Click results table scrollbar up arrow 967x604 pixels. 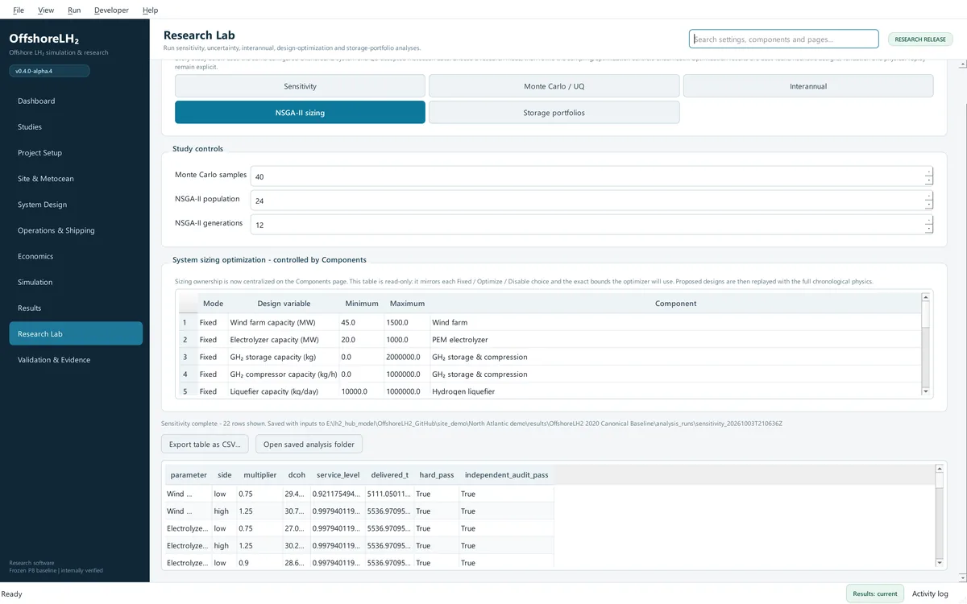(x=940, y=469)
